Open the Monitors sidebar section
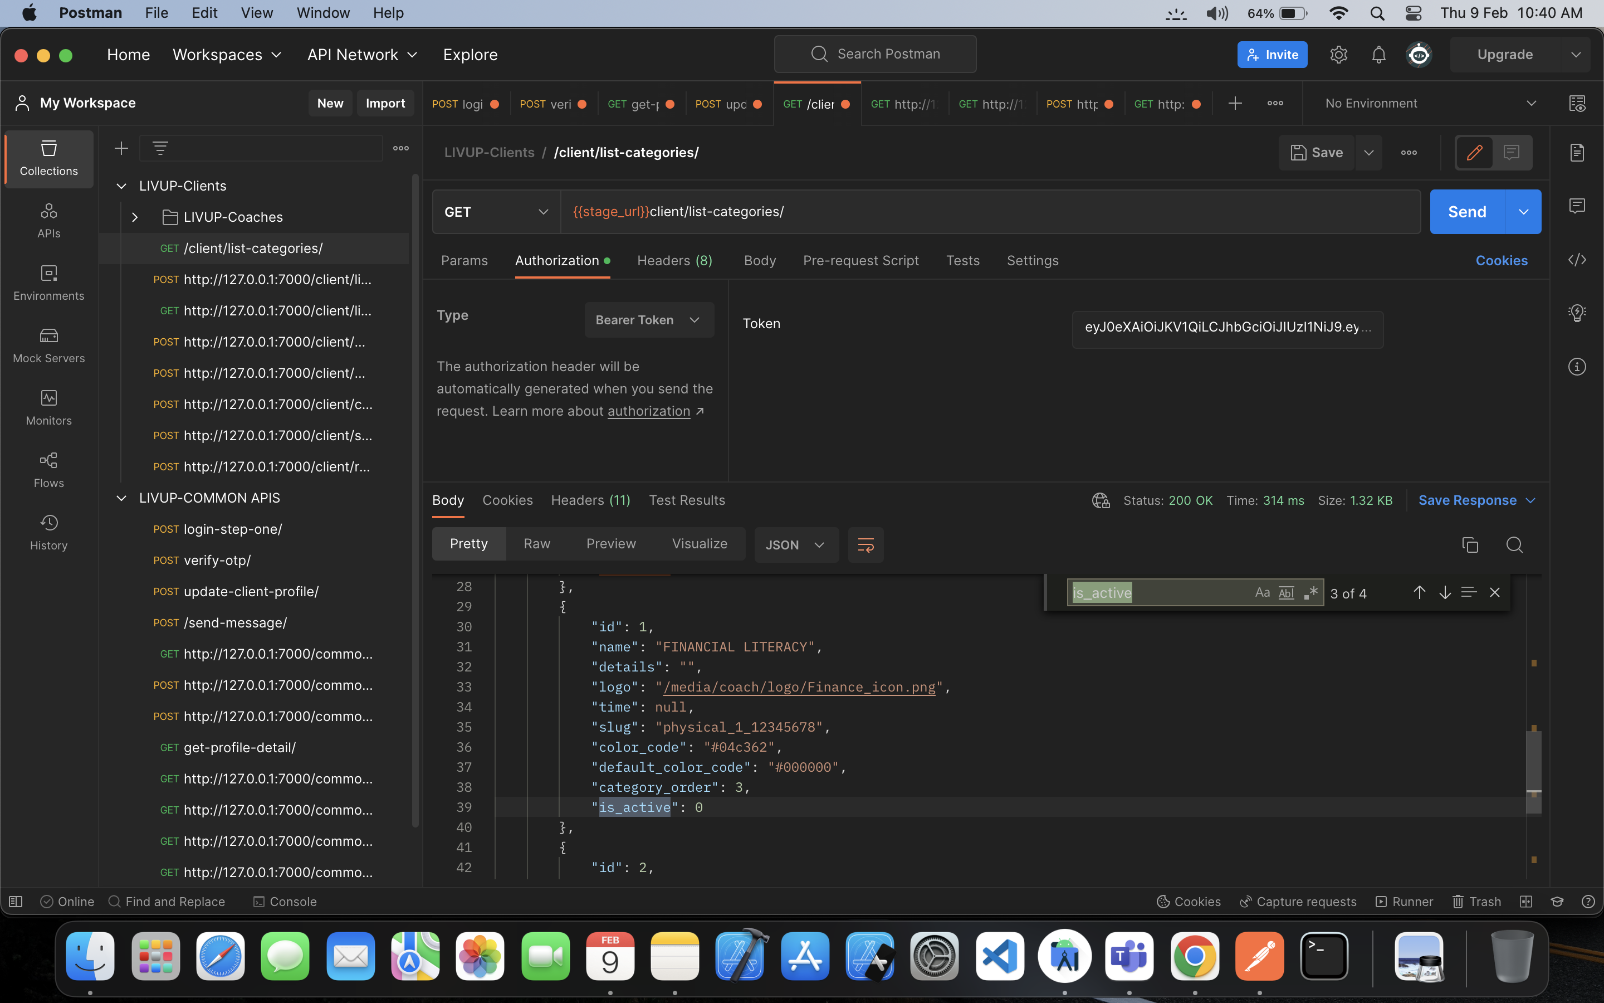This screenshot has height=1003, width=1604. click(48, 407)
